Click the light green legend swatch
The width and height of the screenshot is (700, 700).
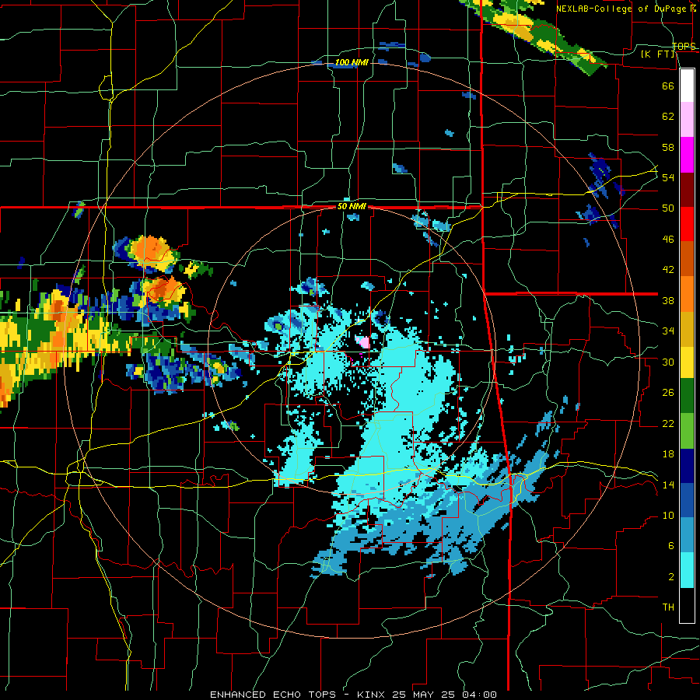click(687, 431)
